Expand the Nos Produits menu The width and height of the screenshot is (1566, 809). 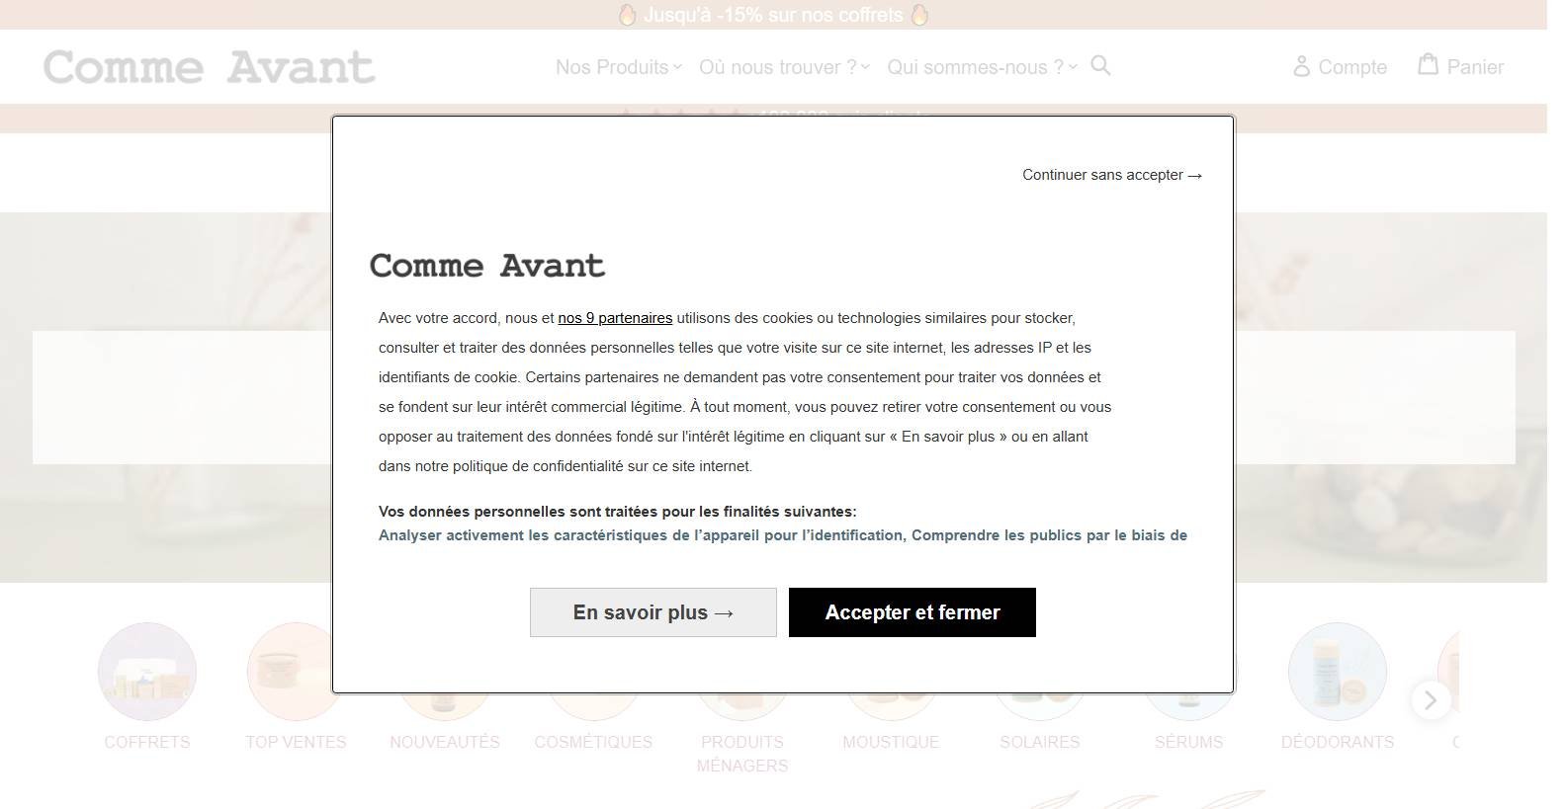coord(618,67)
